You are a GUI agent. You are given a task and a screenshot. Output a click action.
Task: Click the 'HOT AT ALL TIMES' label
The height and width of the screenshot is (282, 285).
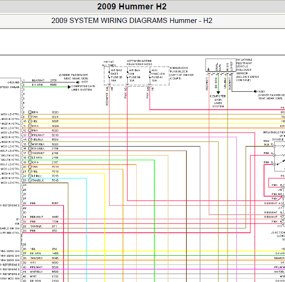pos(109,64)
